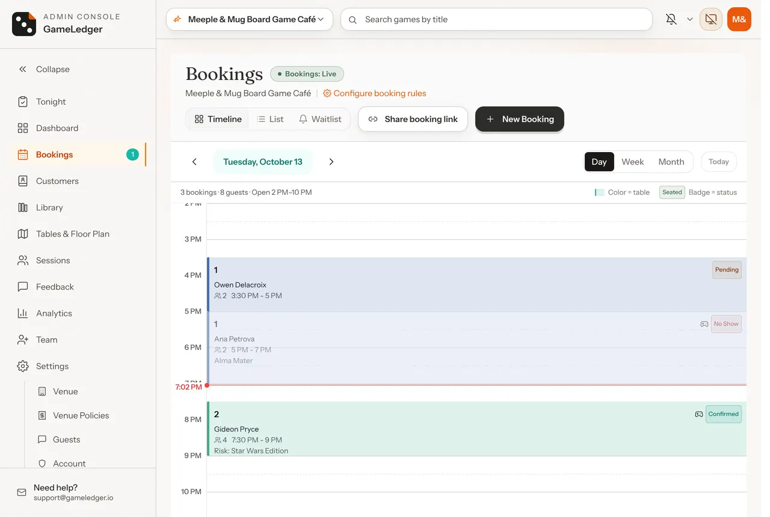Viewport: 770px width, 517px height.
Task: Open the venue selector dropdown
Action: pos(250,19)
